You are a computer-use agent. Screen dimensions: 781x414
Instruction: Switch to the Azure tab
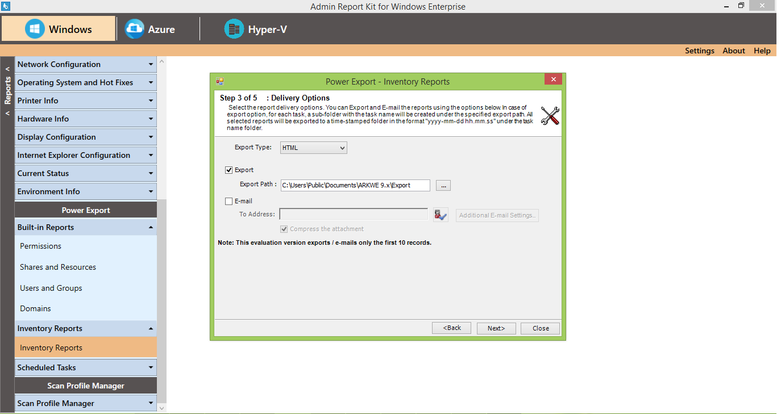150,29
